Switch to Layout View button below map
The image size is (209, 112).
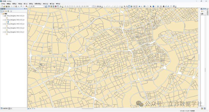click(30, 108)
